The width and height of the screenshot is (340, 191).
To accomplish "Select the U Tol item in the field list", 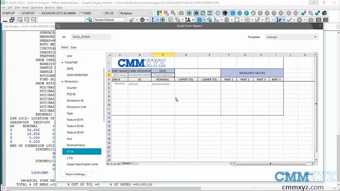I will tap(82, 152).
